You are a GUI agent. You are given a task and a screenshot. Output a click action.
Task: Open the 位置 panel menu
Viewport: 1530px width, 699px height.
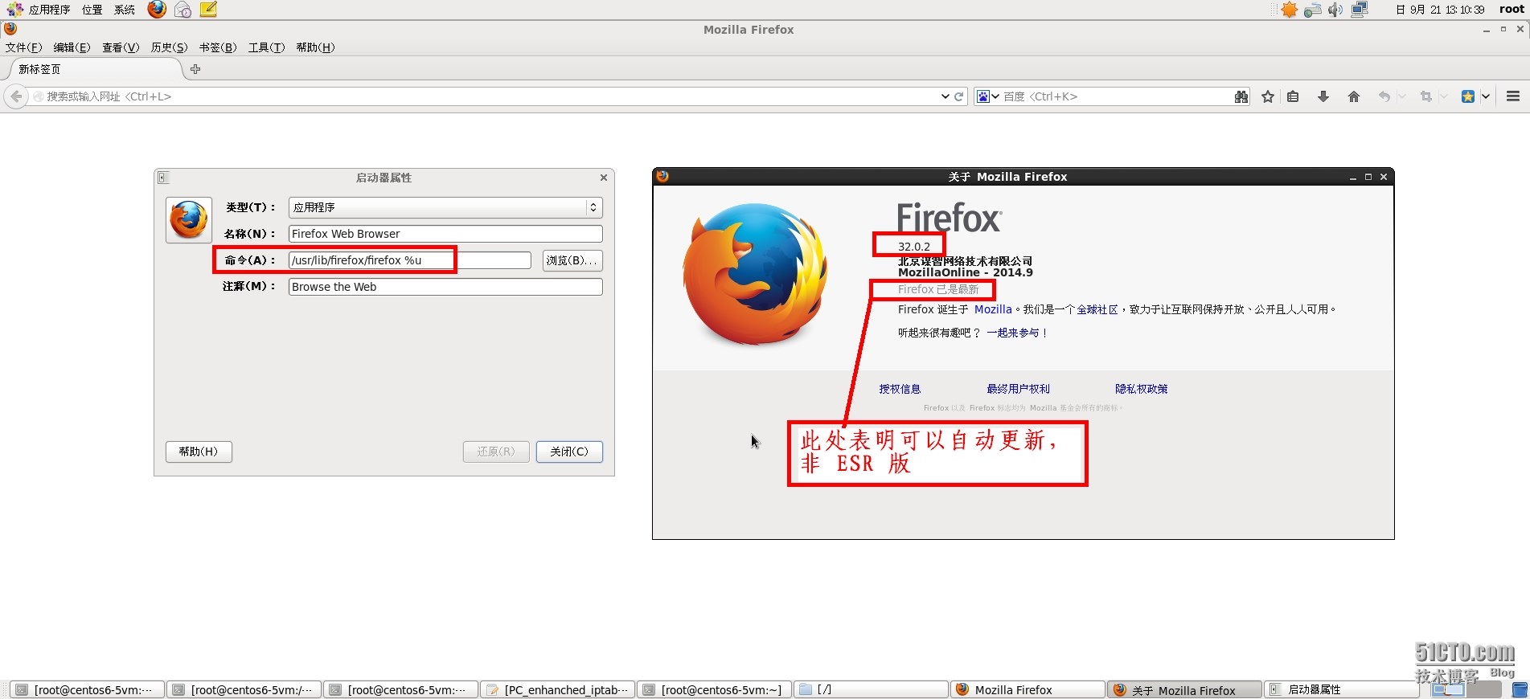pyautogui.click(x=92, y=10)
